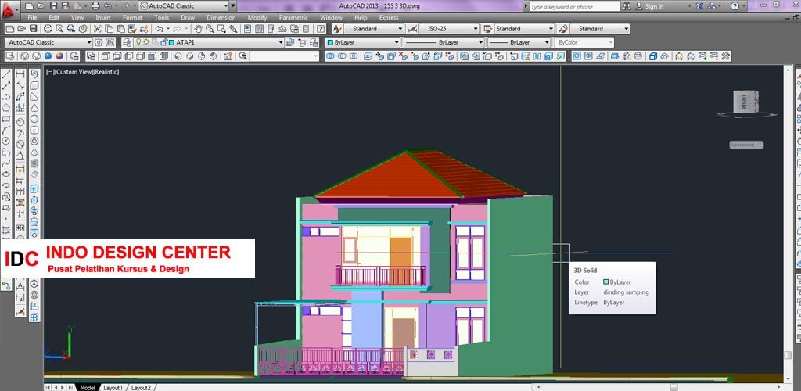The width and height of the screenshot is (801, 391).
Task: Select the Circle draw tool
Action: point(6,141)
